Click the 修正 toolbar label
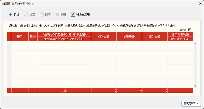204x109 pixels. (32, 14)
